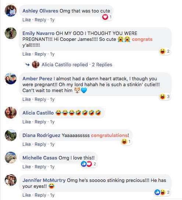Open Emily Navarro's profile picture
This screenshot has width=182, height=200.
tap(11, 33)
